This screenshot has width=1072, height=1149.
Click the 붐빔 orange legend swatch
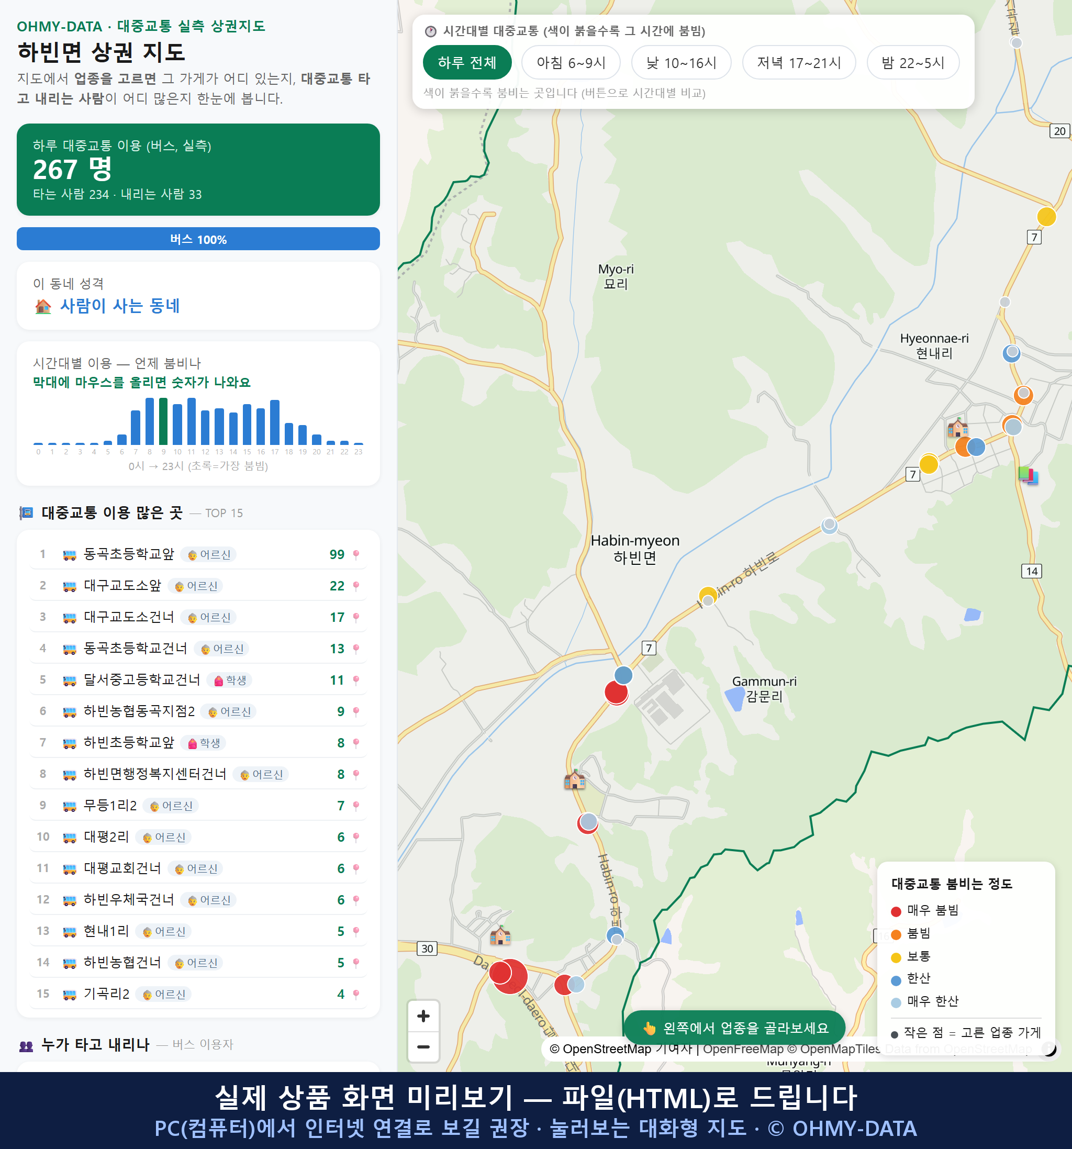click(896, 934)
